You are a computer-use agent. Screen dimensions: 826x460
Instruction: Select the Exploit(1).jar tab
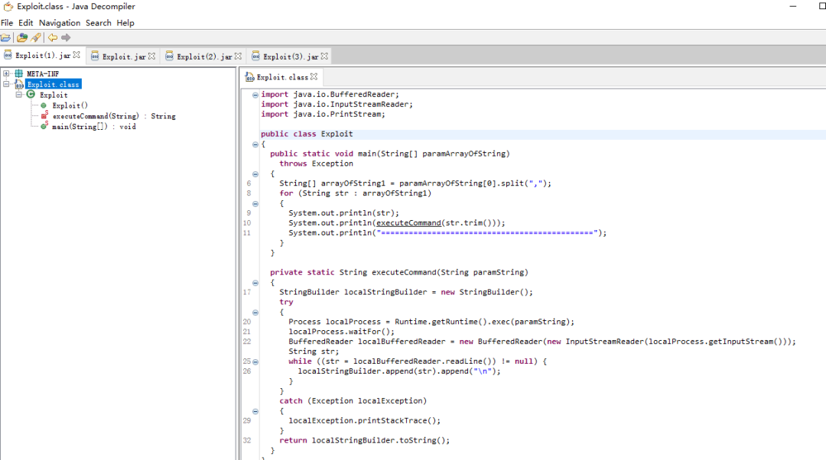43,55
